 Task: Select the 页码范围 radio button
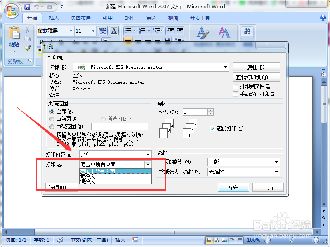pos(52,127)
